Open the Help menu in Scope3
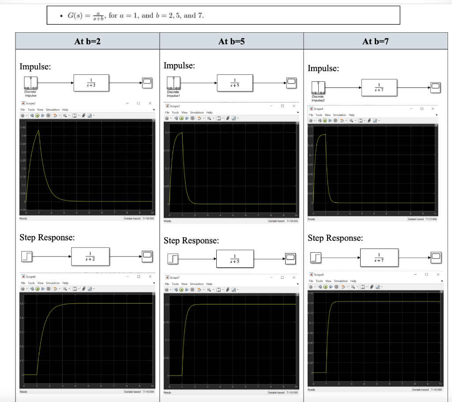 point(210,113)
